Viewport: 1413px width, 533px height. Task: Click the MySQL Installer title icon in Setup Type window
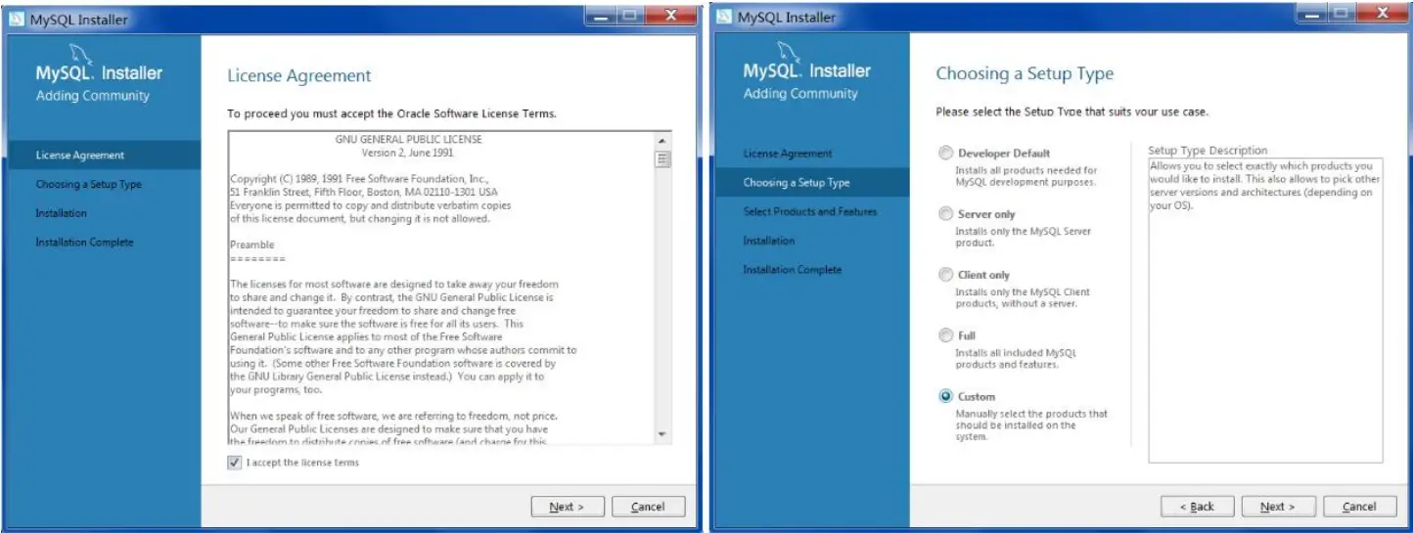pyautogui.click(x=723, y=17)
